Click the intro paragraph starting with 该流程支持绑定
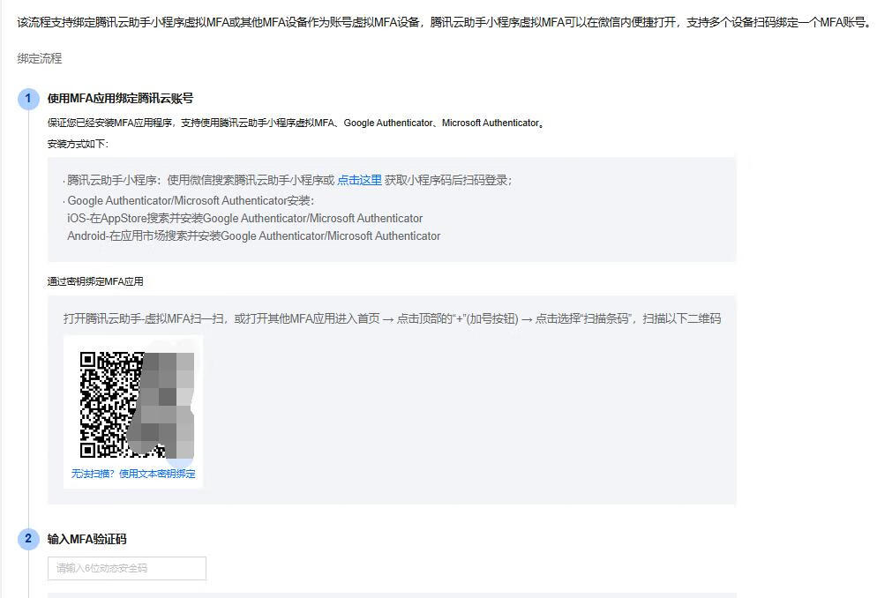The image size is (877, 598). 441,21
